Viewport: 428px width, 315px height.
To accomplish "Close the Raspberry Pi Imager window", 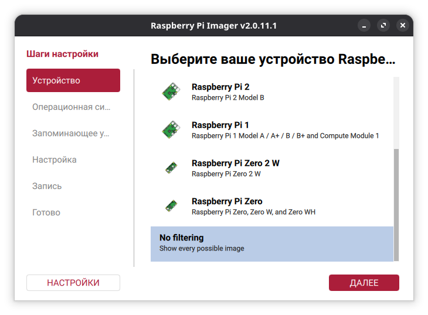I will [403, 25].
